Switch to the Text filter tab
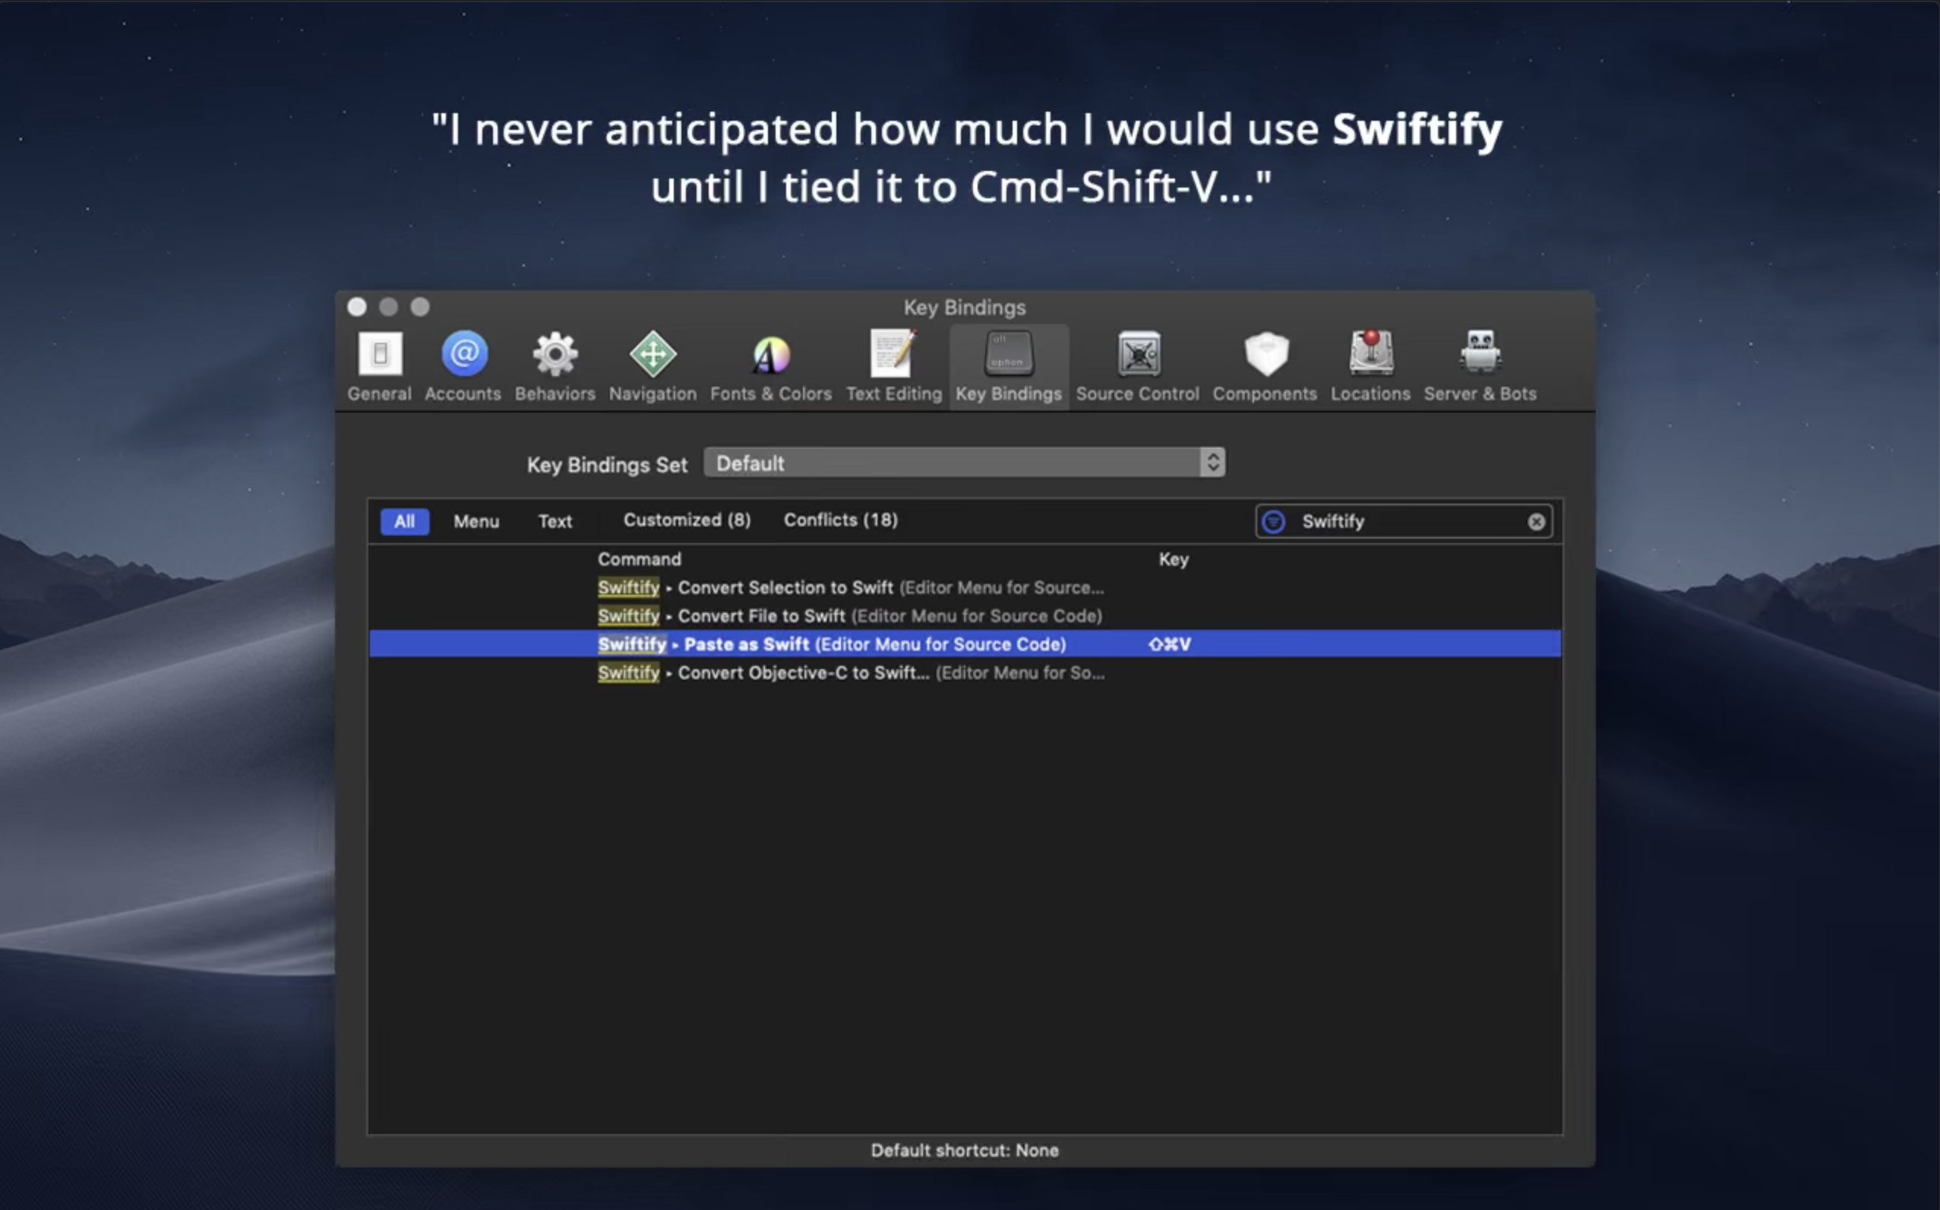 (x=555, y=522)
